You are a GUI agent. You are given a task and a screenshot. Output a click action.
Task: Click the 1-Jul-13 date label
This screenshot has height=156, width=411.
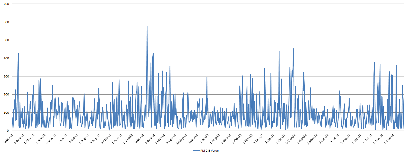pyautogui.click(x=204, y=139)
